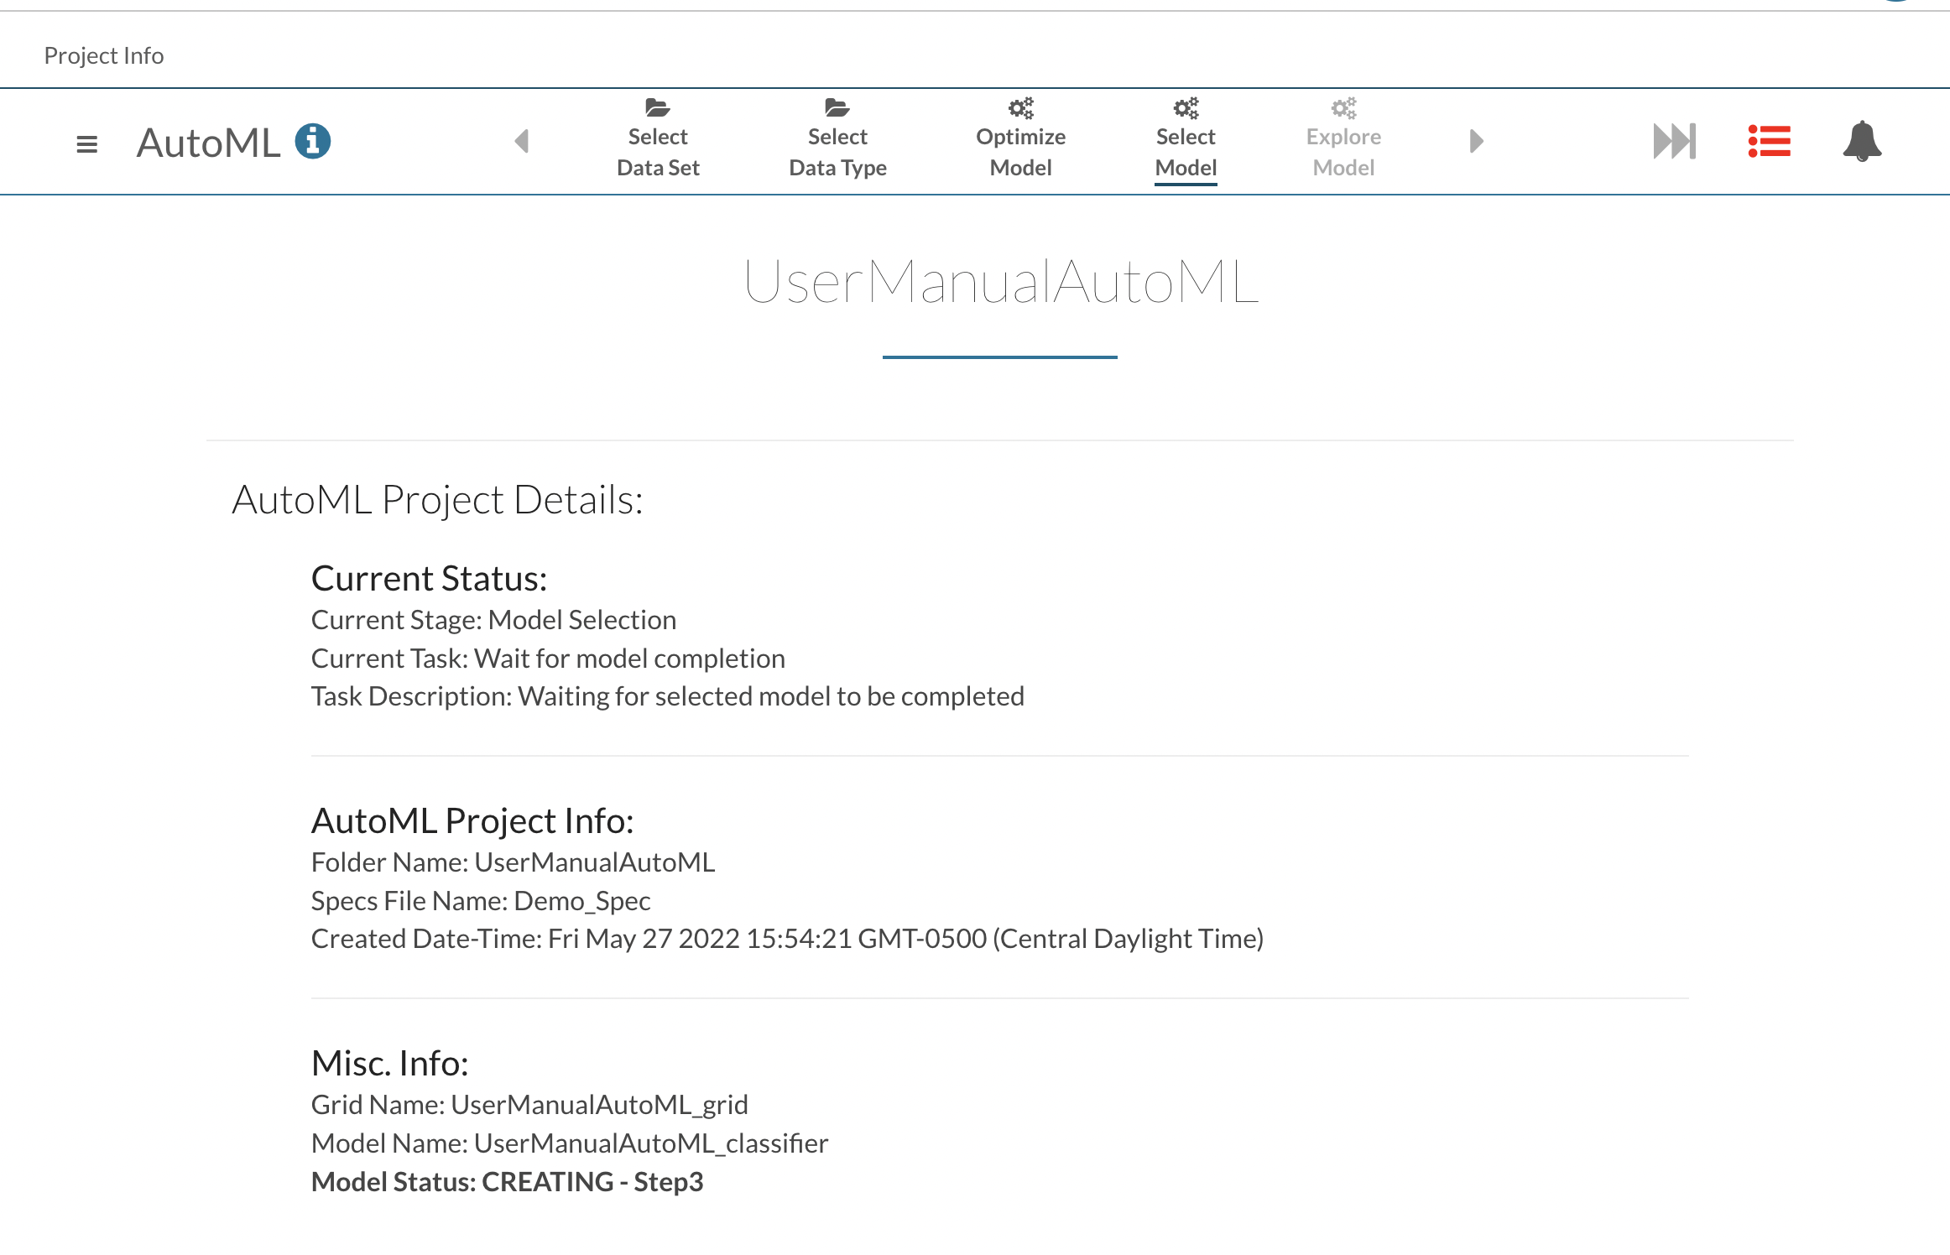Click the gears icon above Explore Model

click(1343, 107)
